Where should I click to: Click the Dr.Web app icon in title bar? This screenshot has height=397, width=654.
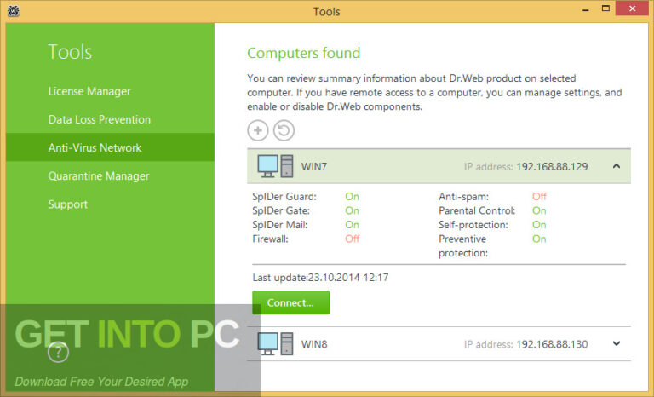(x=14, y=11)
